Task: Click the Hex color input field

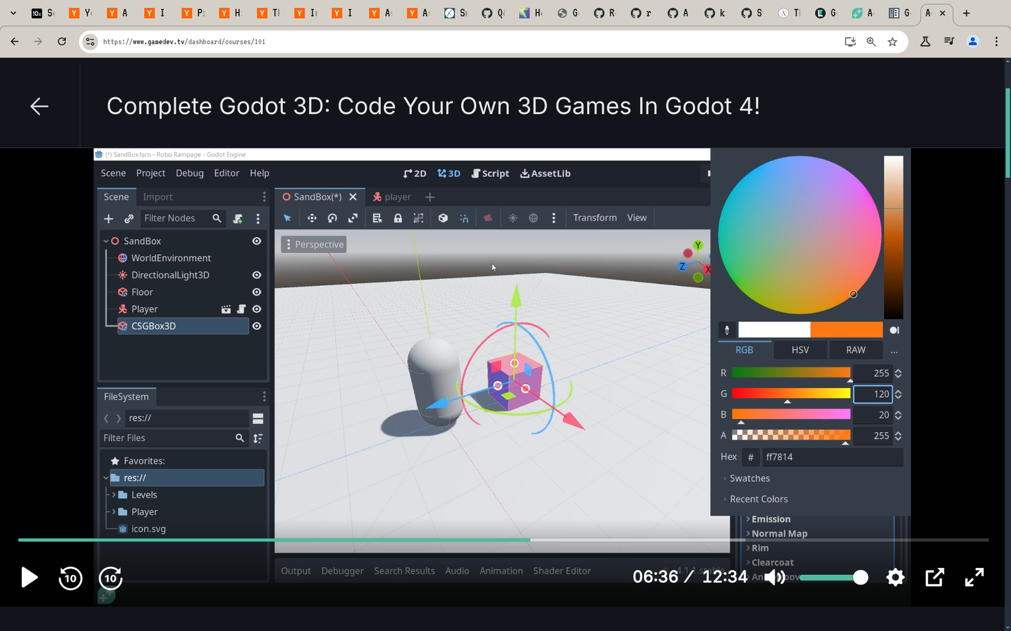Action: click(x=831, y=457)
